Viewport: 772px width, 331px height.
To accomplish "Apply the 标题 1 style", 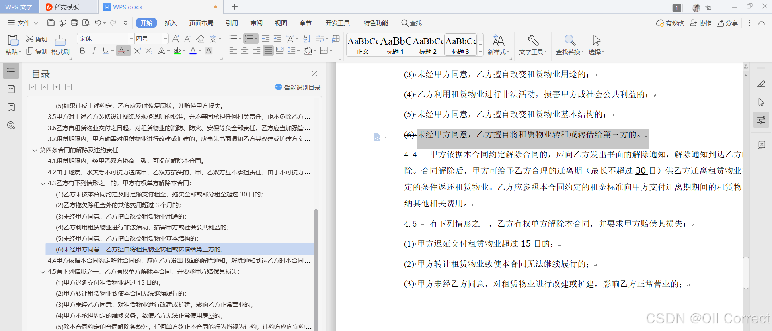I will point(395,45).
